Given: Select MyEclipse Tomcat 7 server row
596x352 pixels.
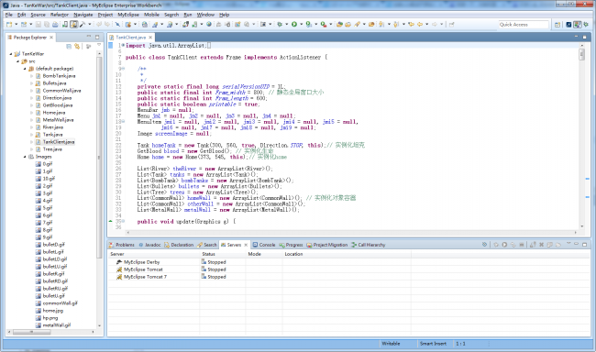Looking at the screenshot, I should pyautogui.click(x=145, y=277).
